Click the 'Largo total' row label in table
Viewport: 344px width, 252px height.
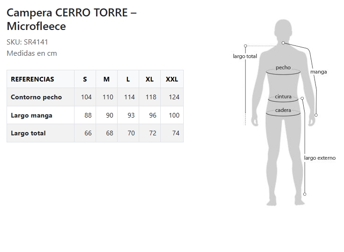28,133
